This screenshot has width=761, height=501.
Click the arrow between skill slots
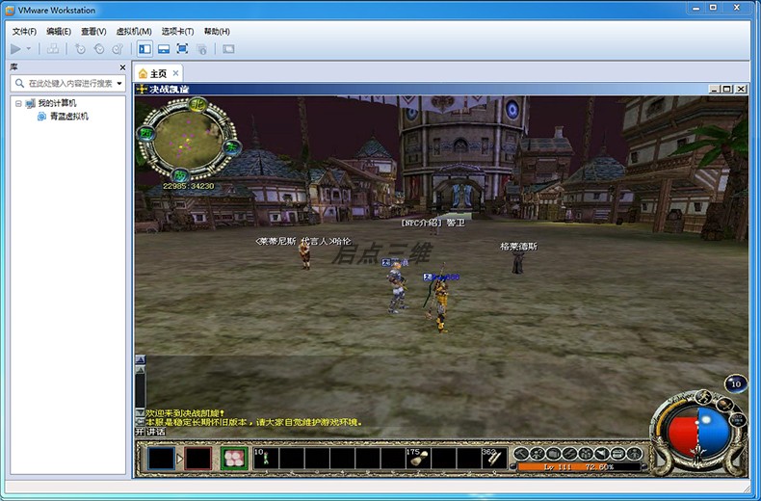(179, 459)
